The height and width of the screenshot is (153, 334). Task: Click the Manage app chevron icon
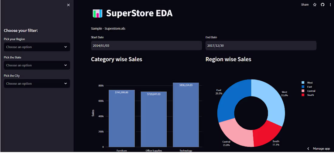(x=308, y=148)
